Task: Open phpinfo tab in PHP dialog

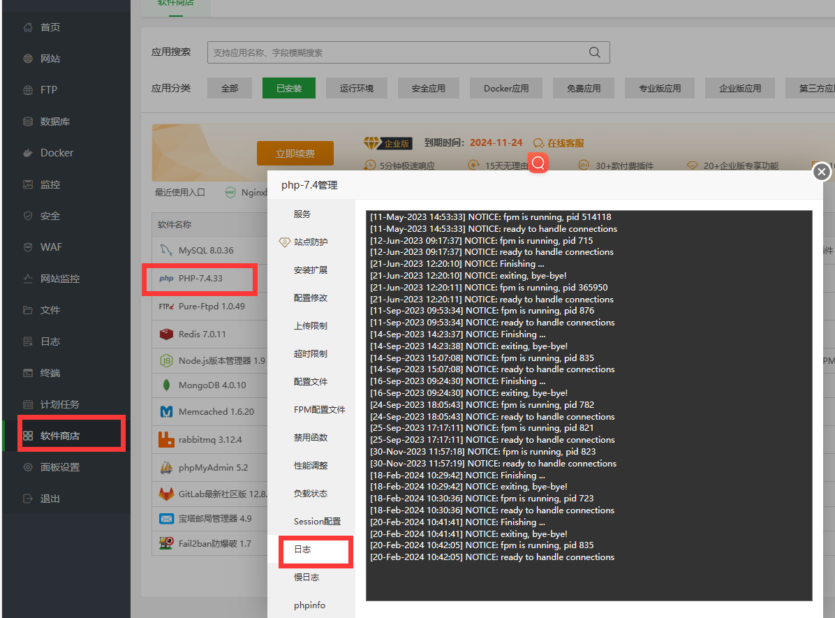Action: (311, 605)
